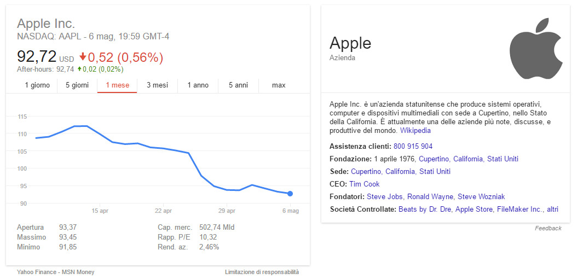Open the Limitazione di responsabilità disclaimer
Image resolution: width=583 pixels, height=279 pixels.
[x=262, y=272]
